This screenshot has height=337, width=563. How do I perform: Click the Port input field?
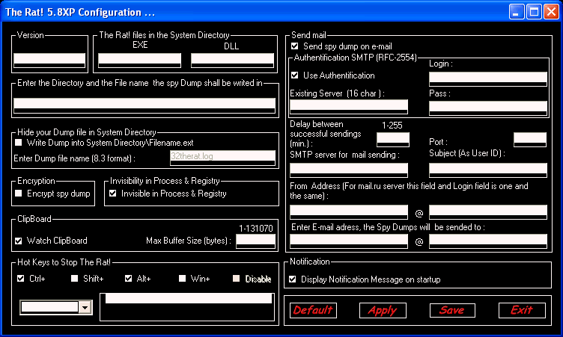point(530,139)
